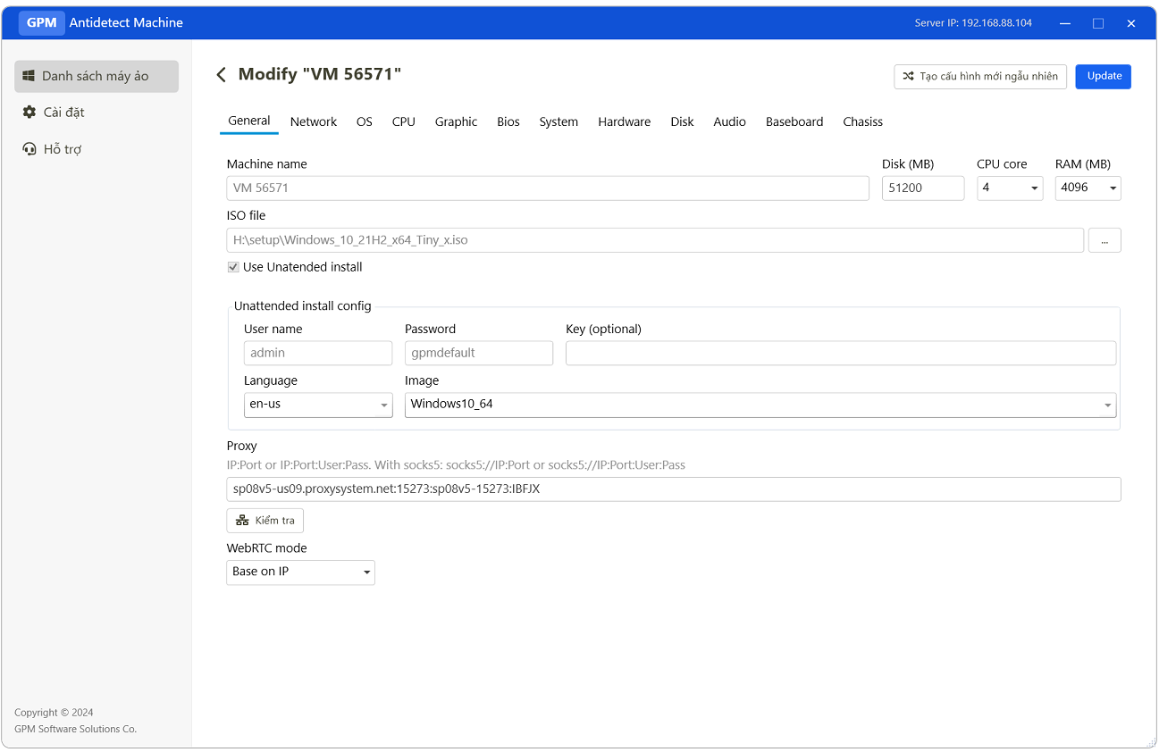Generate random config with shuffle button
Viewport: 1159px width, 752px height.
coord(979,76)
